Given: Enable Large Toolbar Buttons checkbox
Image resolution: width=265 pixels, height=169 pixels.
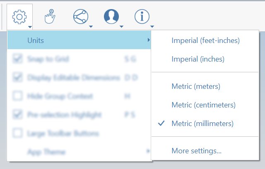Looking at the screenshot, I should 18,133.
